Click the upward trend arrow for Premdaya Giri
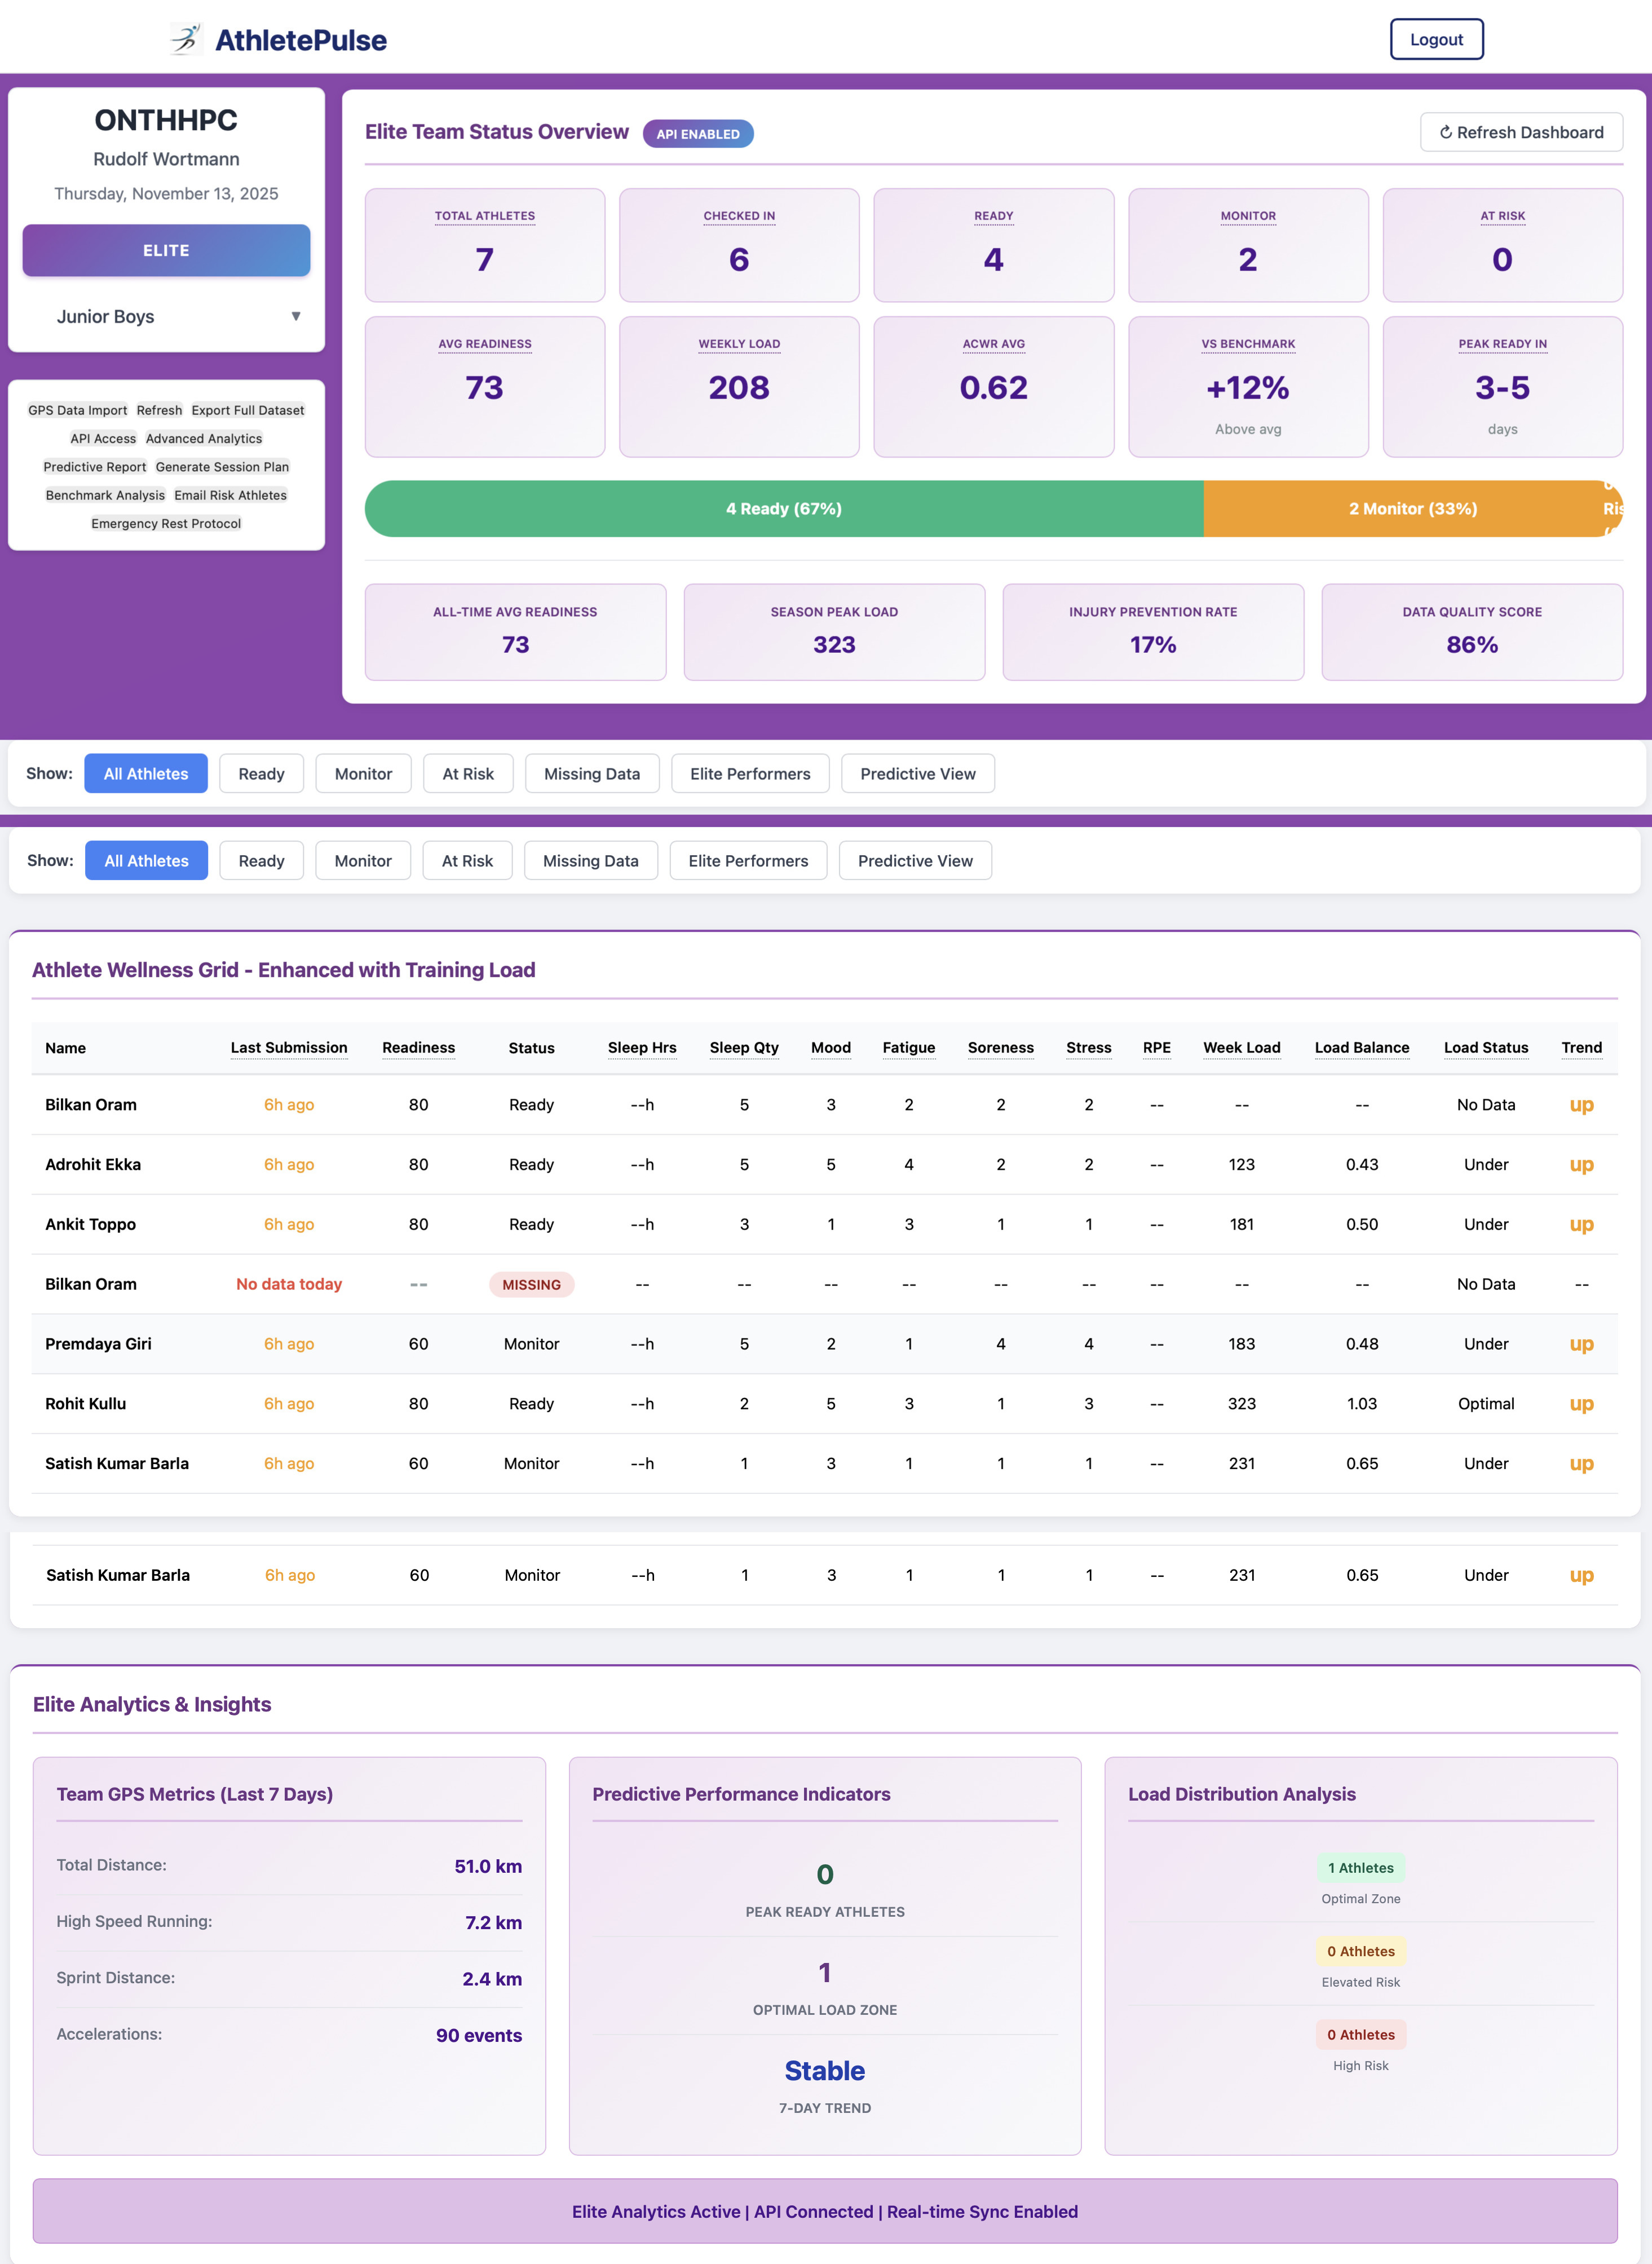 click(x=1581, y=1344)
